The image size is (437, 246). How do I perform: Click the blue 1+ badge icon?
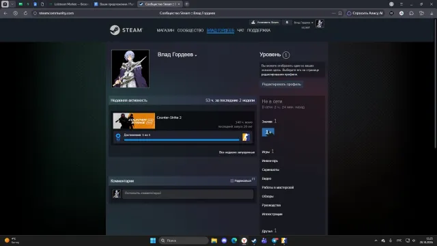click(268, 132)
